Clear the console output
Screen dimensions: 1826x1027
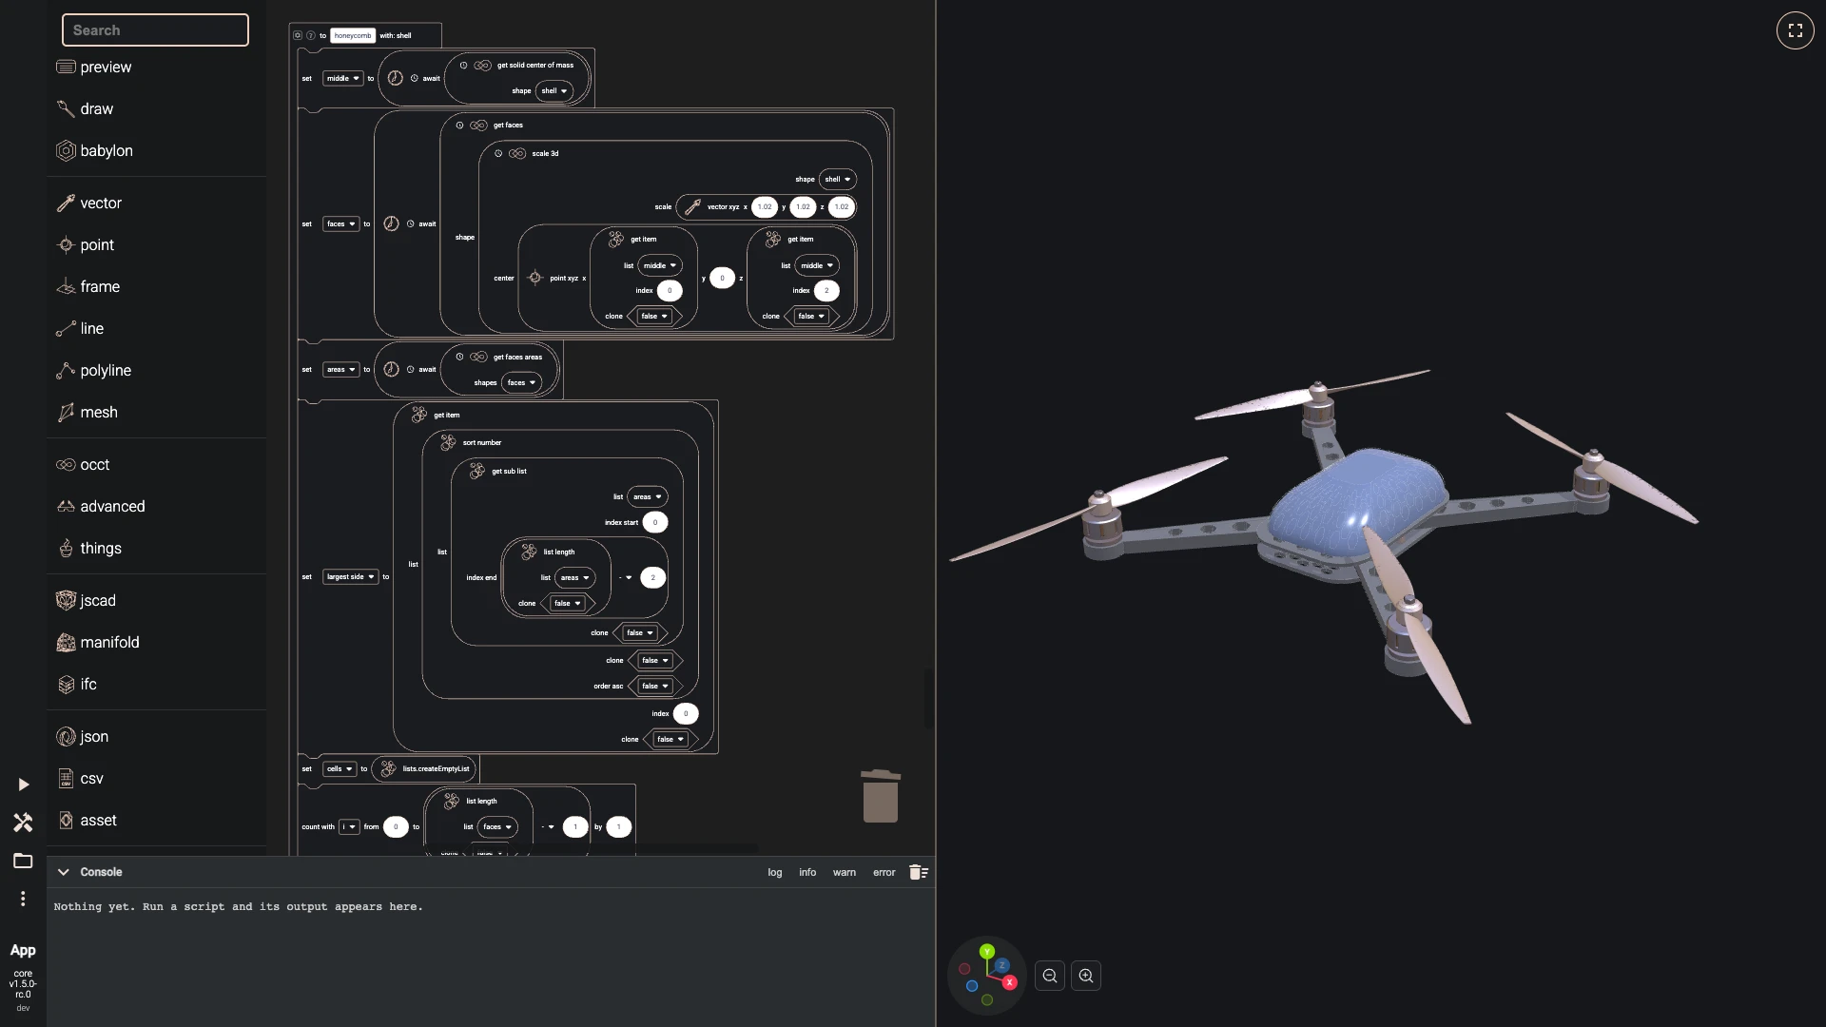[x=918, y=872]
